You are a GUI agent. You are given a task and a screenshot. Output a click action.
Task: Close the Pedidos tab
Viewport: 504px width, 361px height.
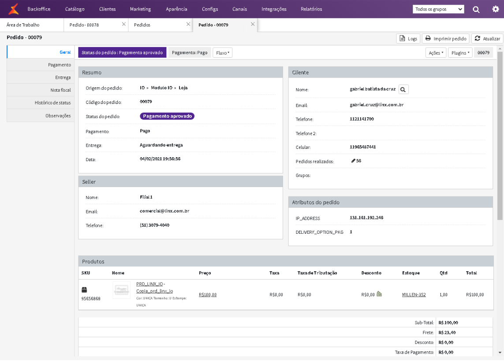click(188, 25)
